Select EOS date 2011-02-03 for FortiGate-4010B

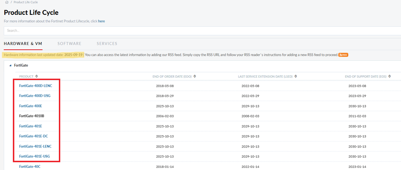point(357,116)
